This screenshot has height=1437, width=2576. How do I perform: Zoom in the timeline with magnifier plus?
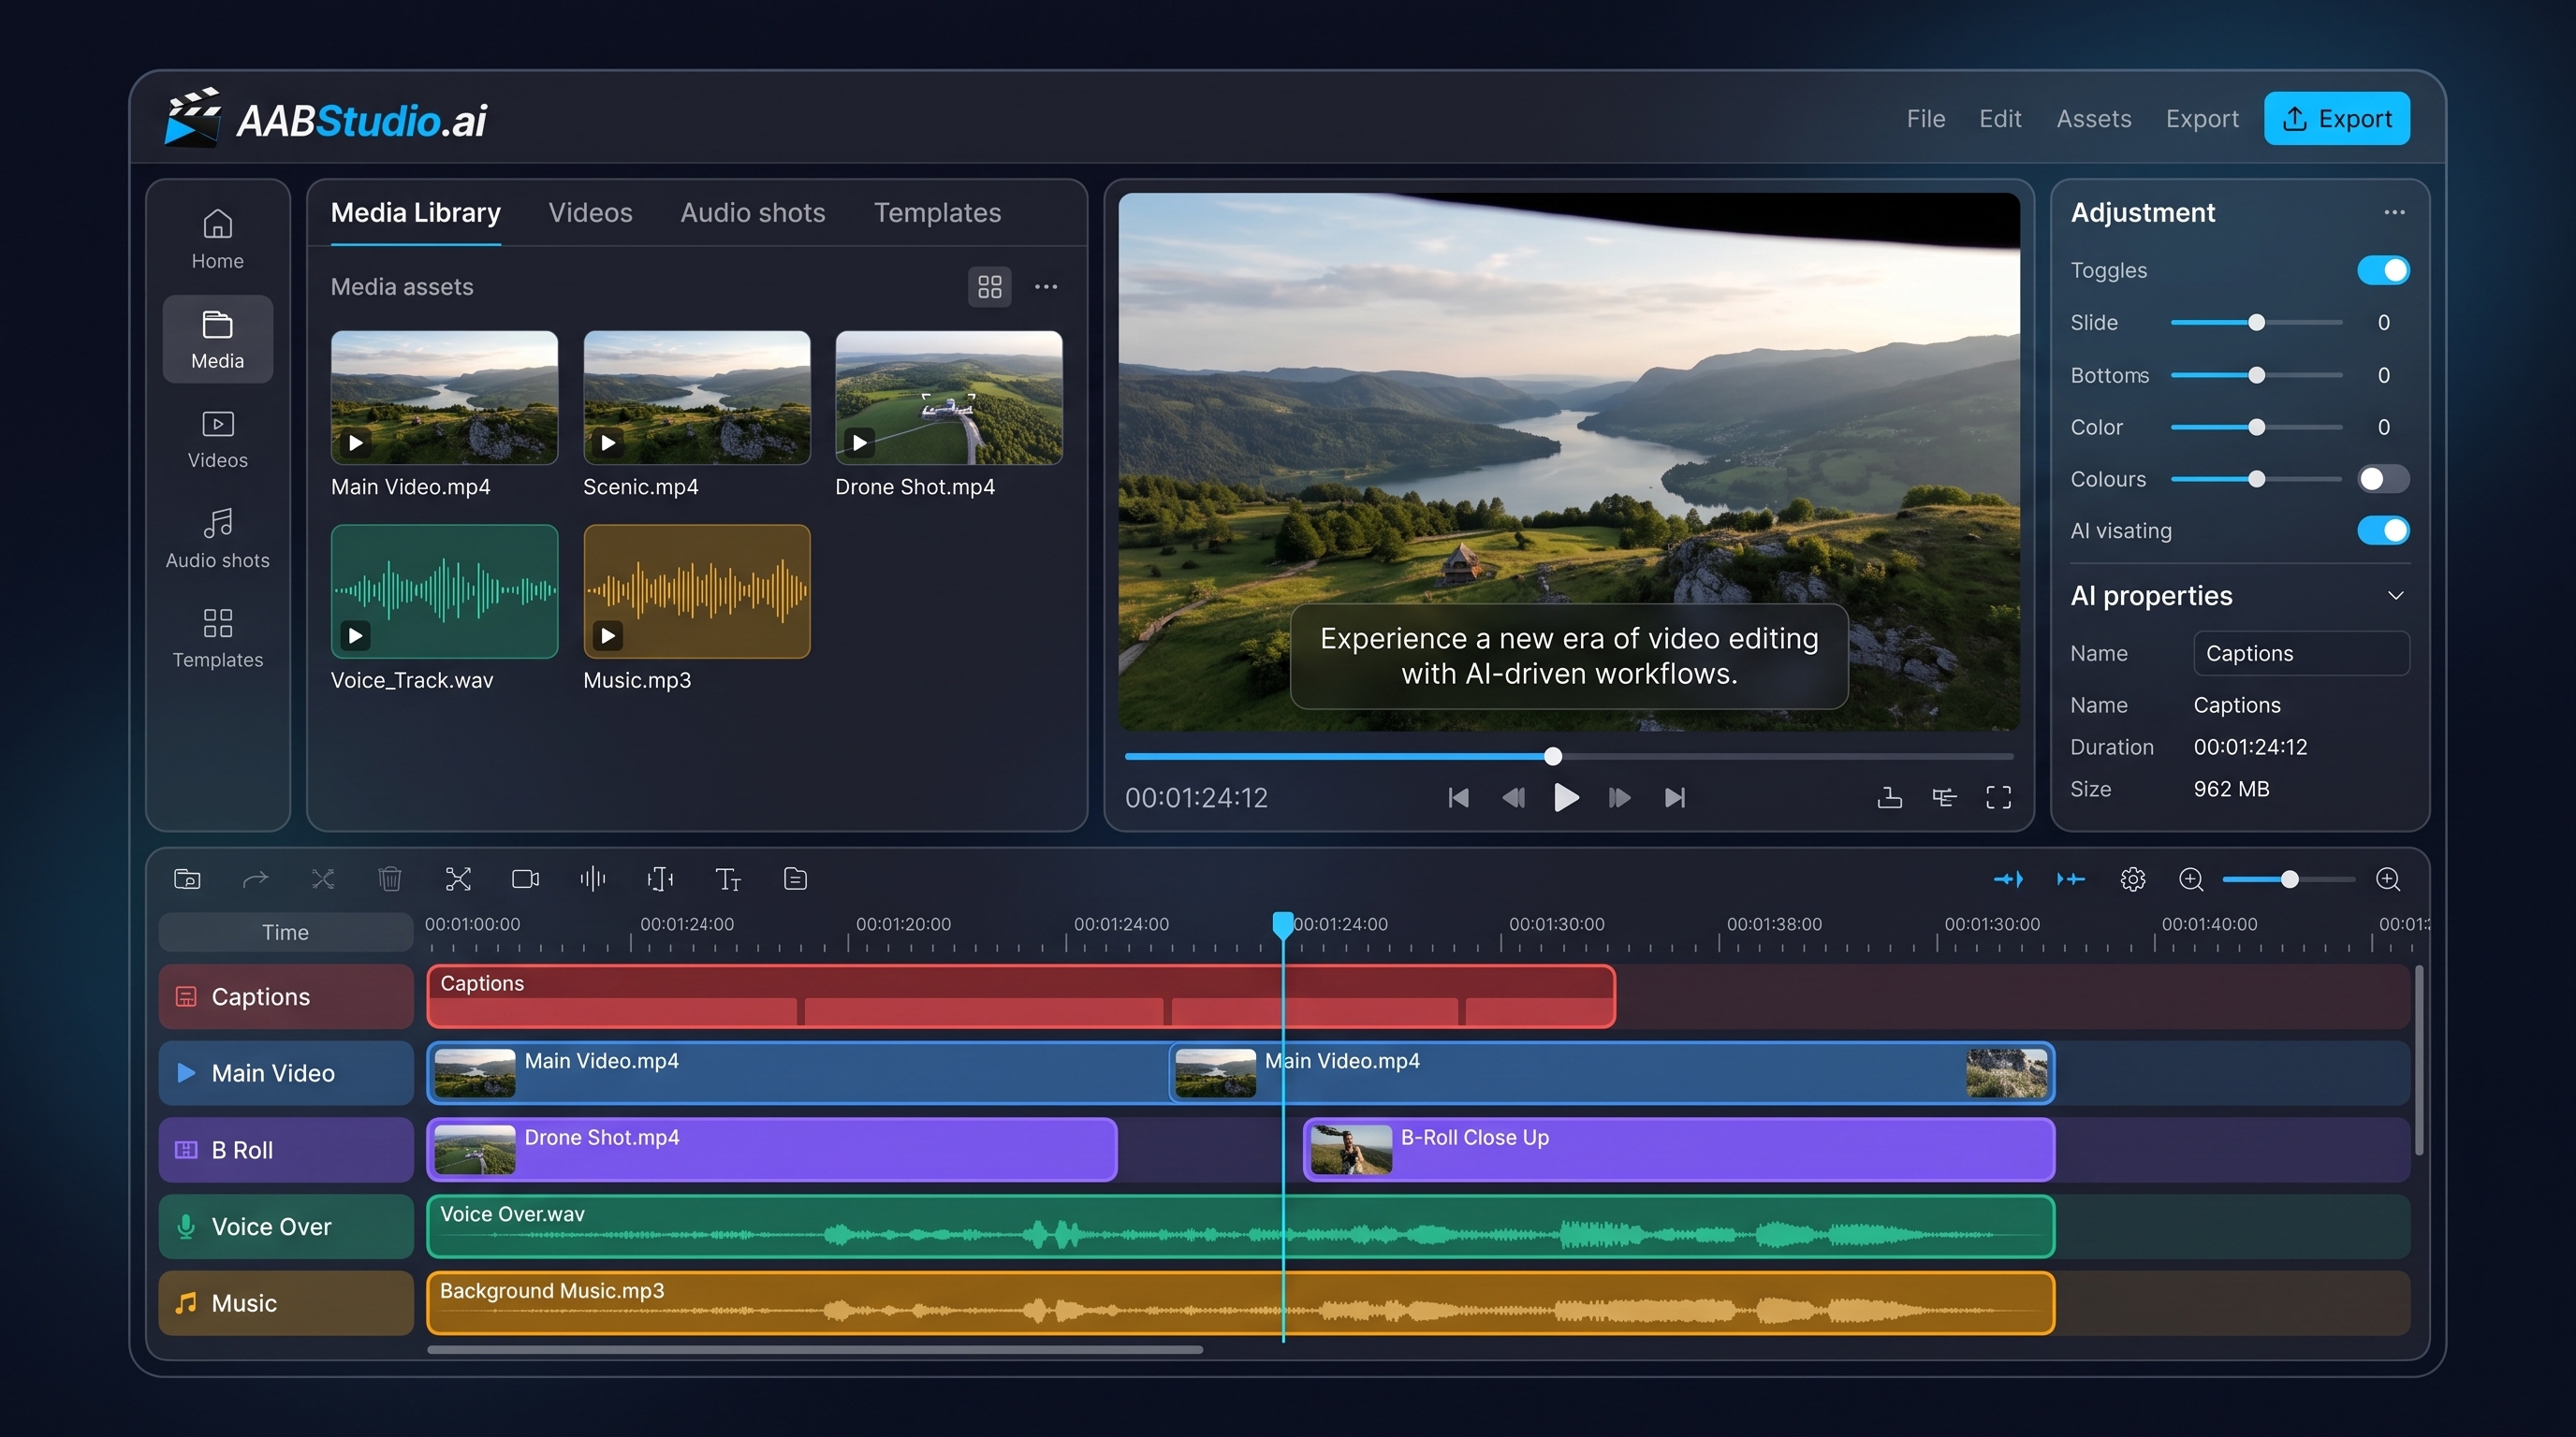(x=2387, y=878)
